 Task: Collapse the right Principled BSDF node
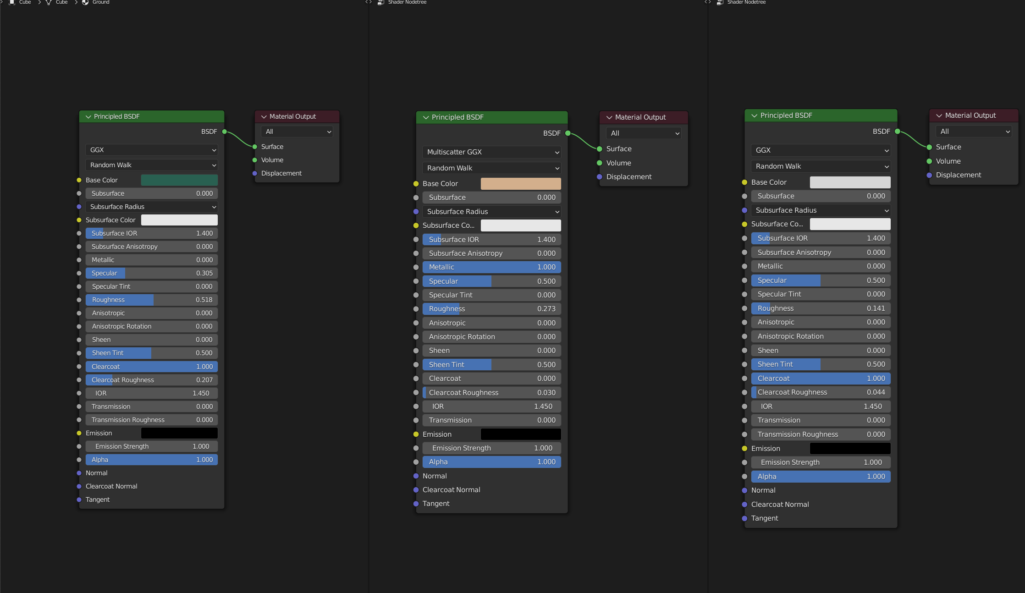754,116
